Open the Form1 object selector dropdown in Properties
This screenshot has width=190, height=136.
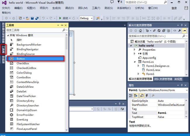[x=187, y=90]
